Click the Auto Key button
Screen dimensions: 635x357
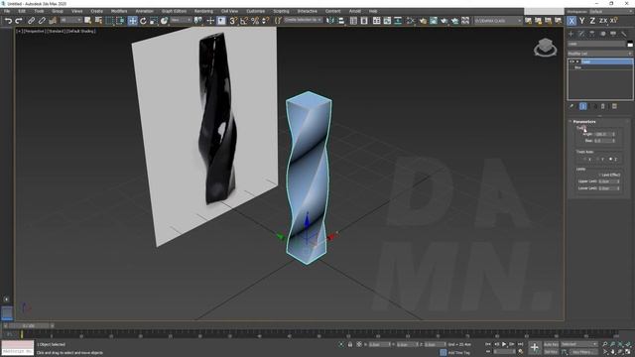coord(551,344)
